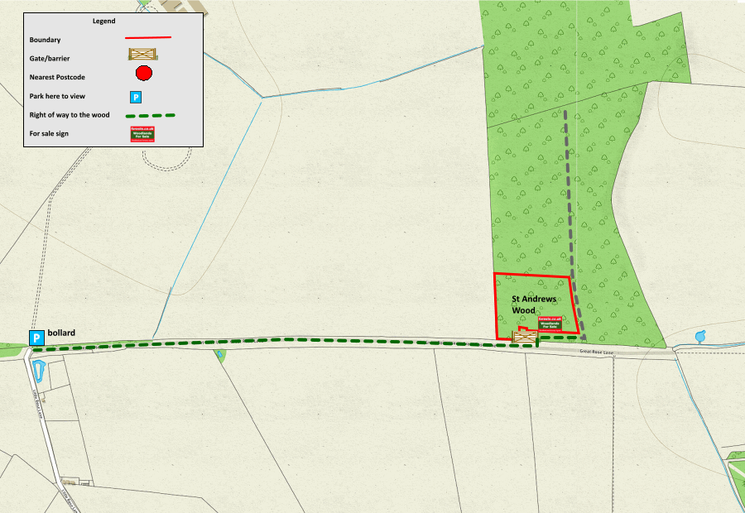The image size is (745, 513).
Task: Click the Gate/barrier legend label
Action: pyautogui.click(x=50, y=59)
